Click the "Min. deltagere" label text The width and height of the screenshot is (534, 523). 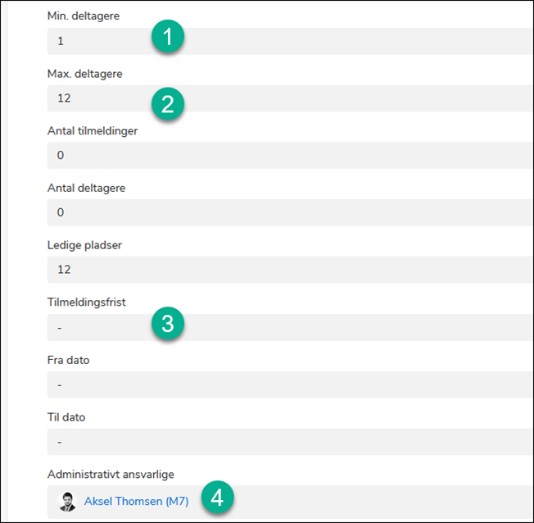[x=84, y=16]
